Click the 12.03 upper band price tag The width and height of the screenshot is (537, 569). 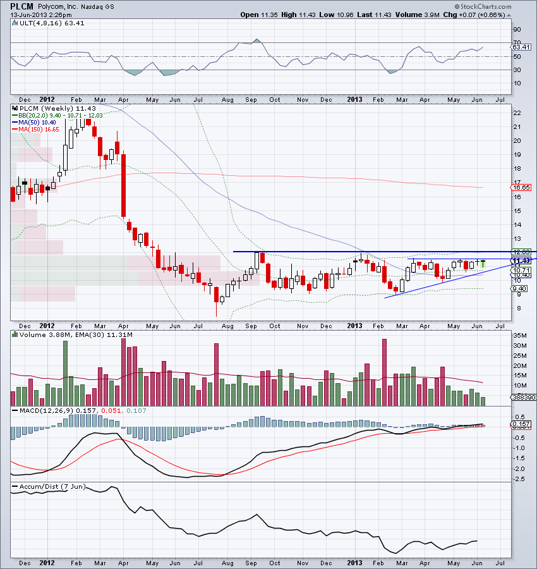point(521,252)
